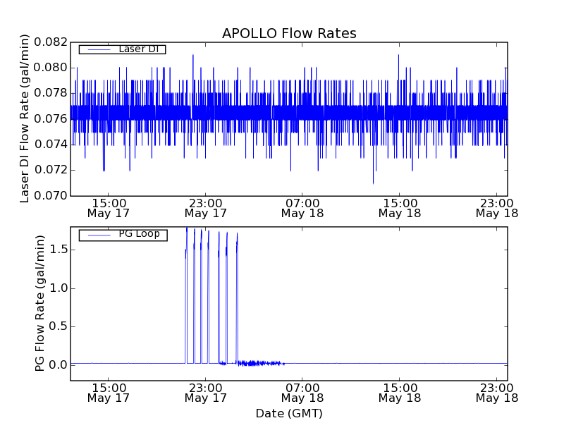The width and height of the screenshot is (564, 423).
Task: Click bottom plot's "23:00 May 18" time label
Action: point(497,393)
